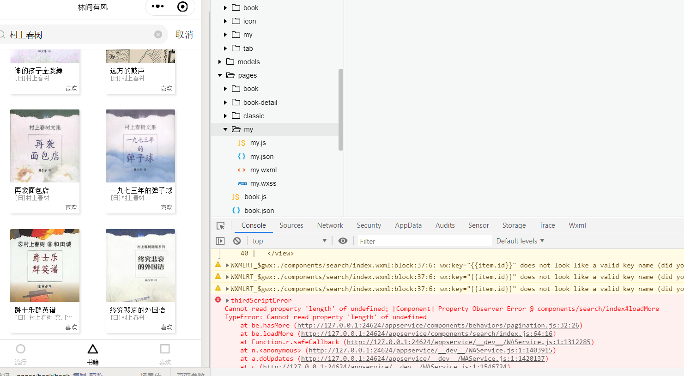The width and height of the screenshot is (684, 376).
Task: Expand the top book folder
Action: click(x=225, y=8)
